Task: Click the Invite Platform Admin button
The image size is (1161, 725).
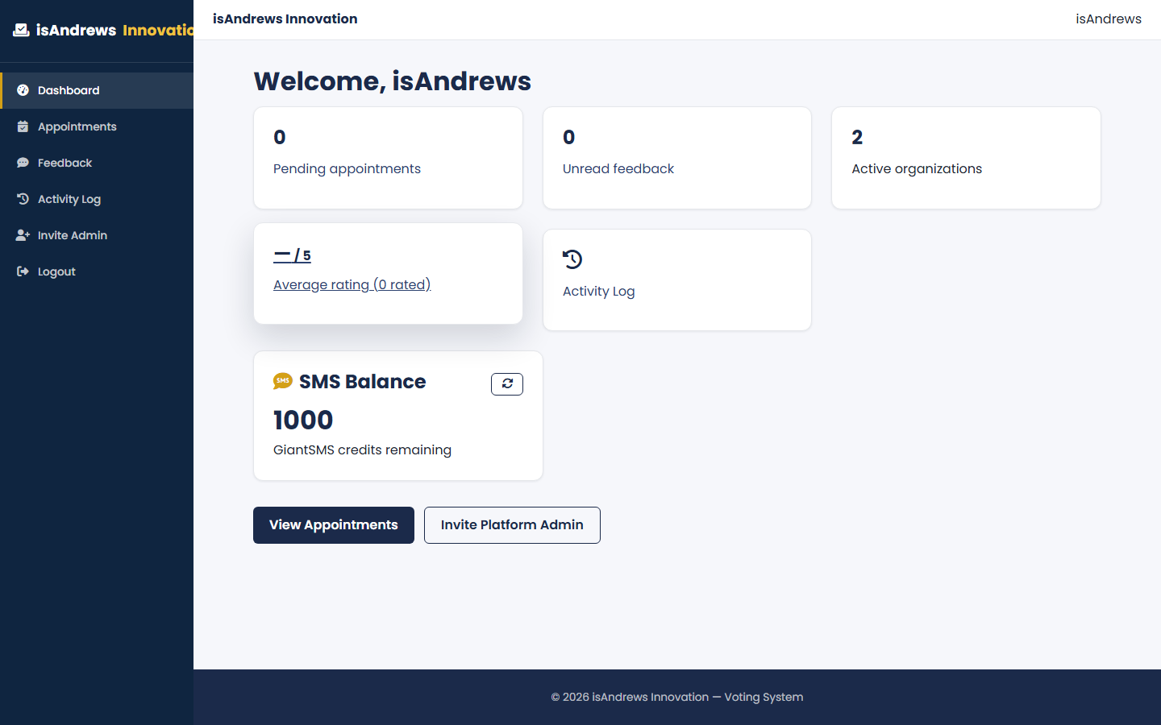Action: 512,525
